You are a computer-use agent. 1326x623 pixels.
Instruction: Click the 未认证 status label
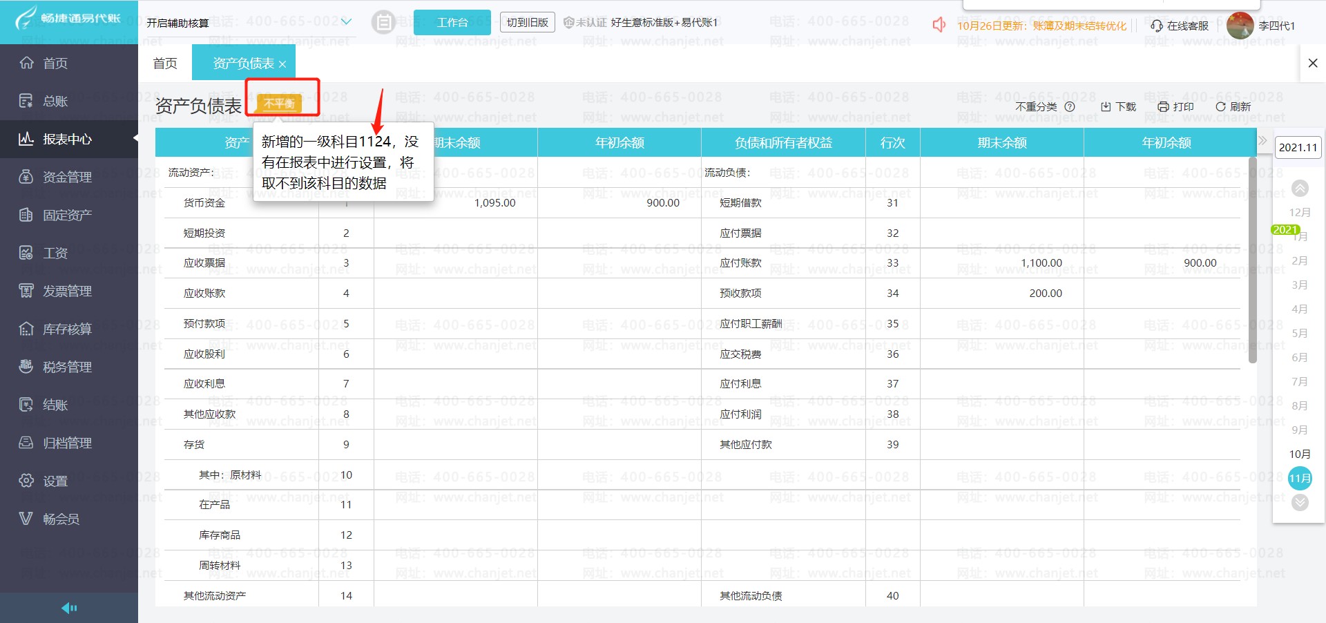coord(586,23)
